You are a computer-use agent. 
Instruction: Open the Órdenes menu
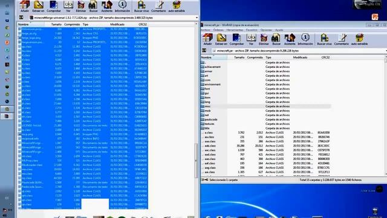tap(218, 30)
